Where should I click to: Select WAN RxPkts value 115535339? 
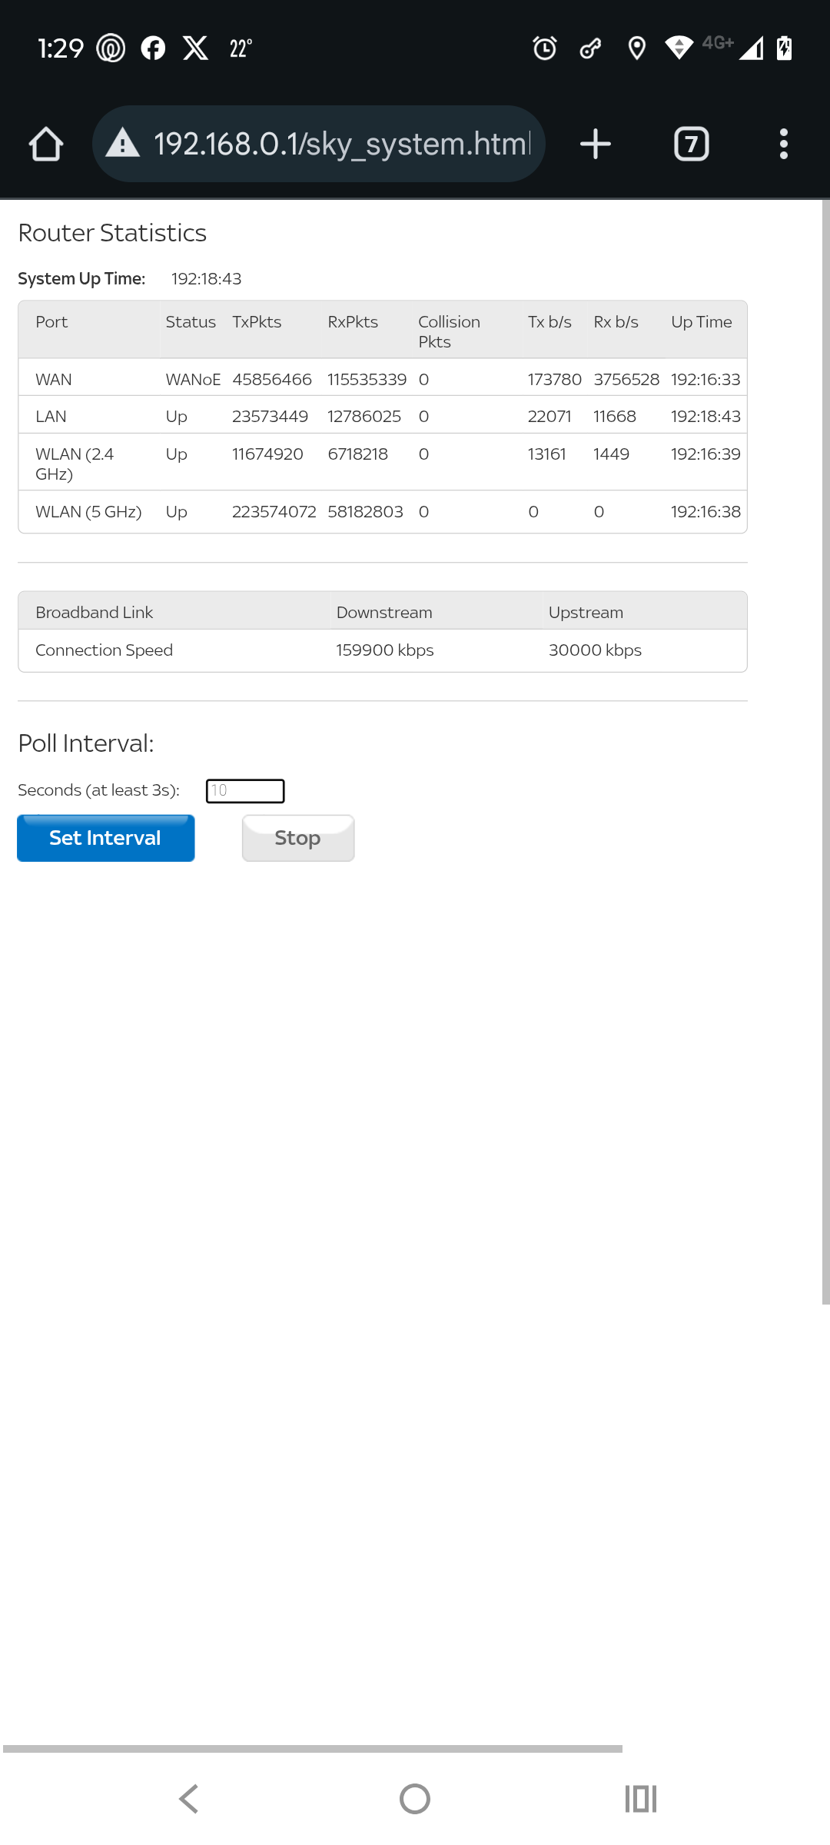367,380
